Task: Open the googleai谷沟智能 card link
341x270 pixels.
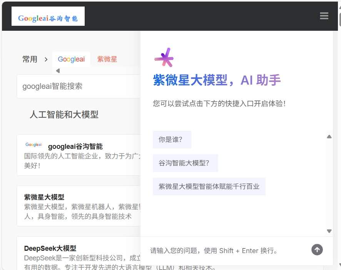Action: 75,146
